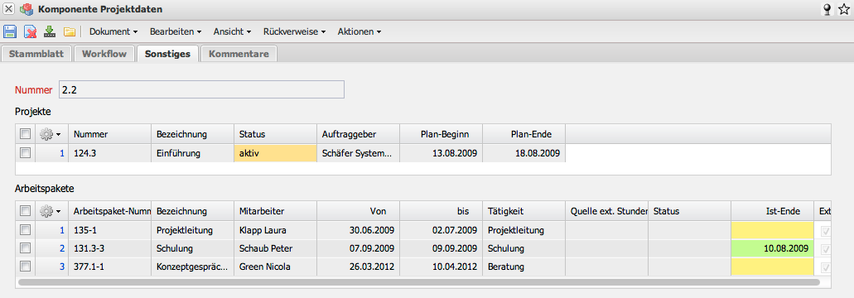The width and height of the screenshot is (854, 298).
Task: Click the 'Schaub Peter' employee cell
Action: [x=275, y=248]
